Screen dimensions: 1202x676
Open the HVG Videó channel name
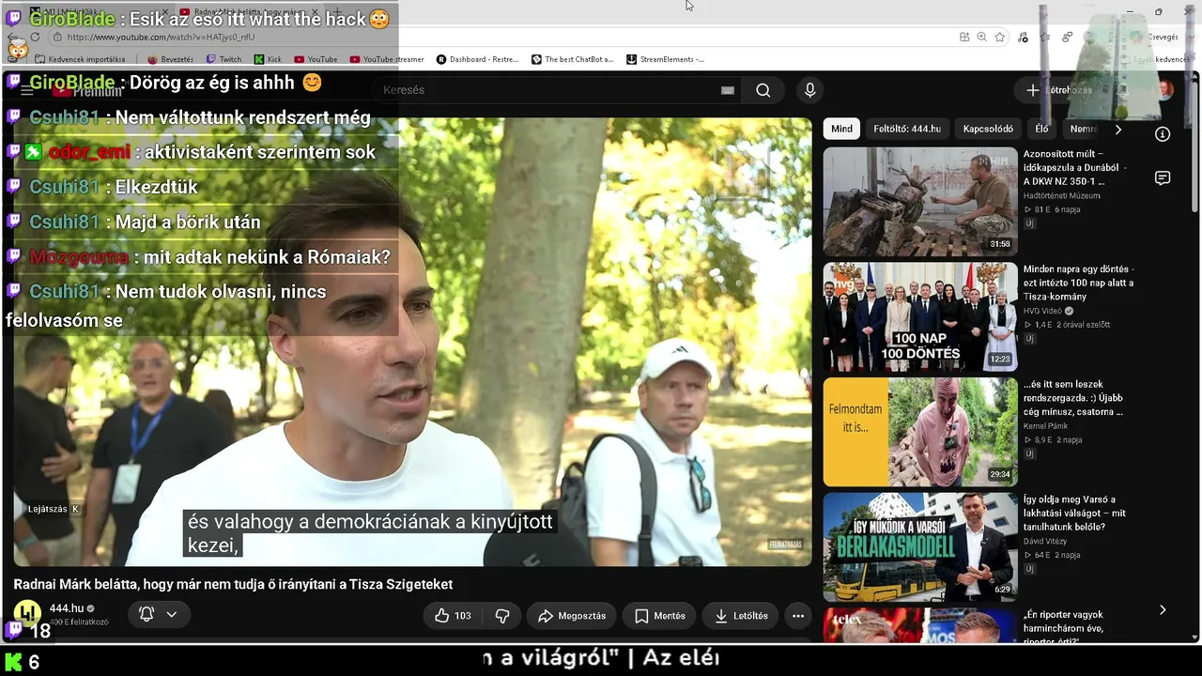click(x=1042, y=311)
